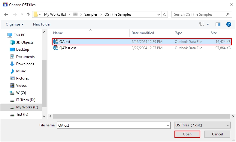236x142 pixels.
Task: Sort by Date modified column
Action: [x=143, y=33]
